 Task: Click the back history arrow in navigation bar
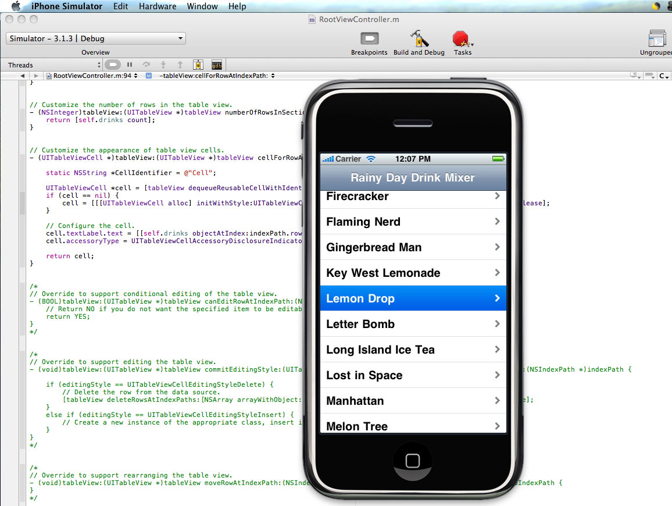22,76
